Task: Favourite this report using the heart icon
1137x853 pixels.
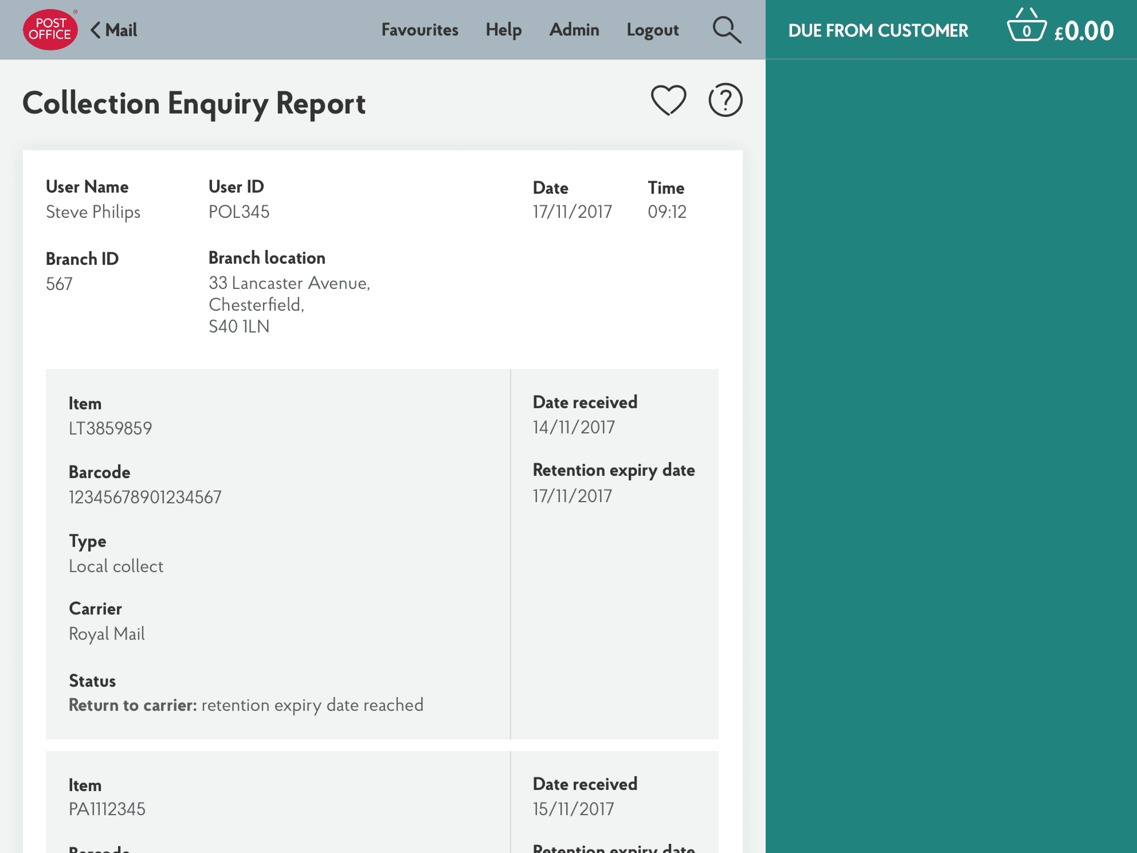Action: 668,101
